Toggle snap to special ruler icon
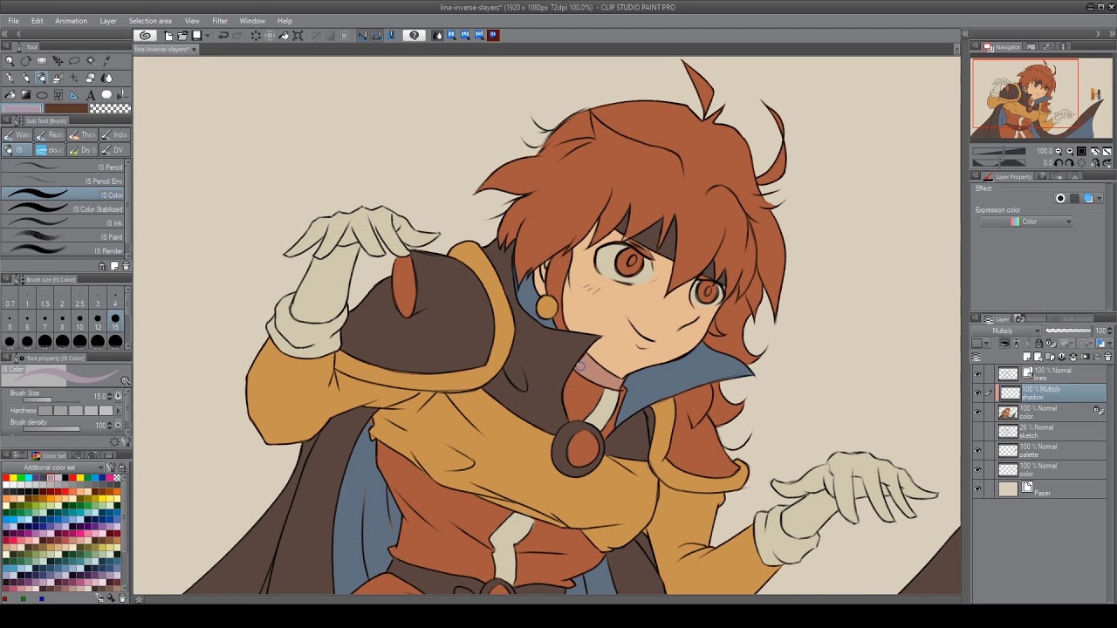The width and height of the screenshot is (1117, 628). [376, 36]
